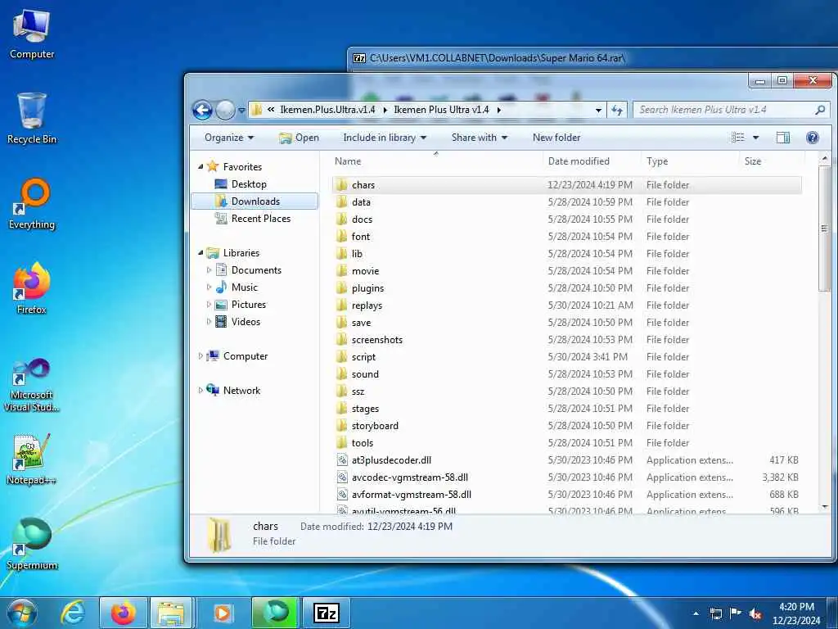Expand the Computer tree node
This screenshot has width=838, height=629.
pyautogui.click(x=200, y=355)
